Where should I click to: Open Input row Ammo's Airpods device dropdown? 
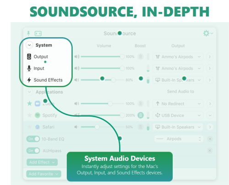pos(178,68)
